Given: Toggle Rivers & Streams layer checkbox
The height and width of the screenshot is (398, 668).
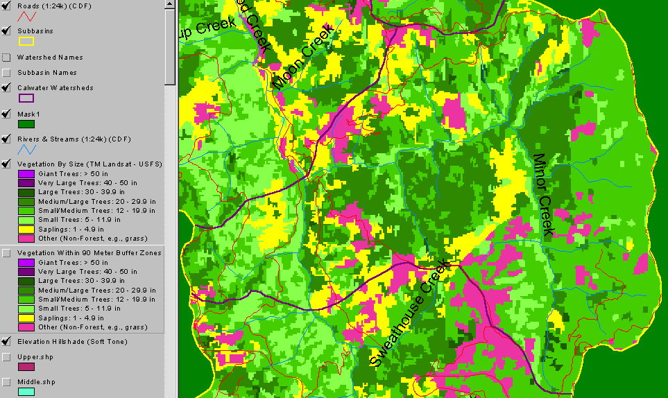Looking at the screenshot, I should pyautogui.click(x=6, y=139).
